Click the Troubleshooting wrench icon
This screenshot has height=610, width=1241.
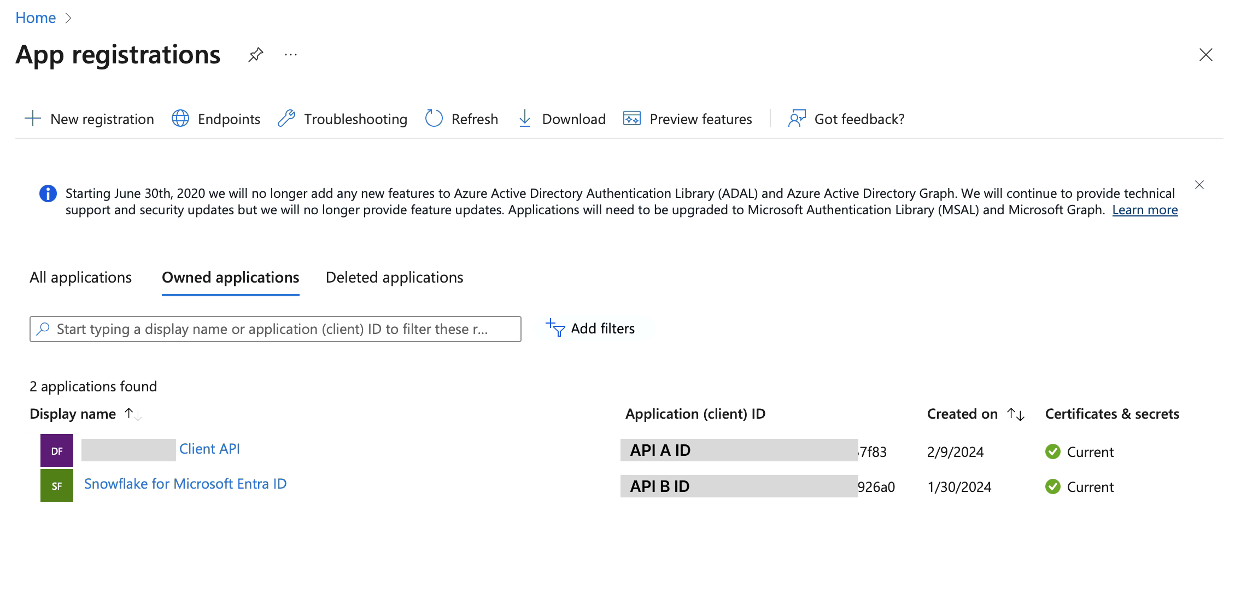(286, 119)
